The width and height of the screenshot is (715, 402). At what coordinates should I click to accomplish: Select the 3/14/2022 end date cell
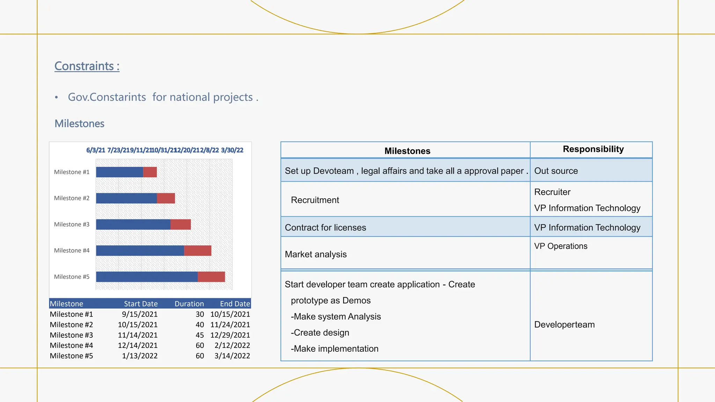click(232, 356)
